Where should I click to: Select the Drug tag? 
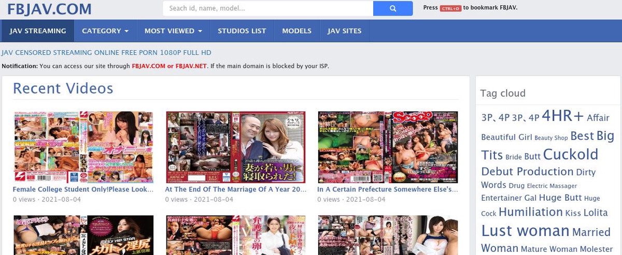[517, 185]
